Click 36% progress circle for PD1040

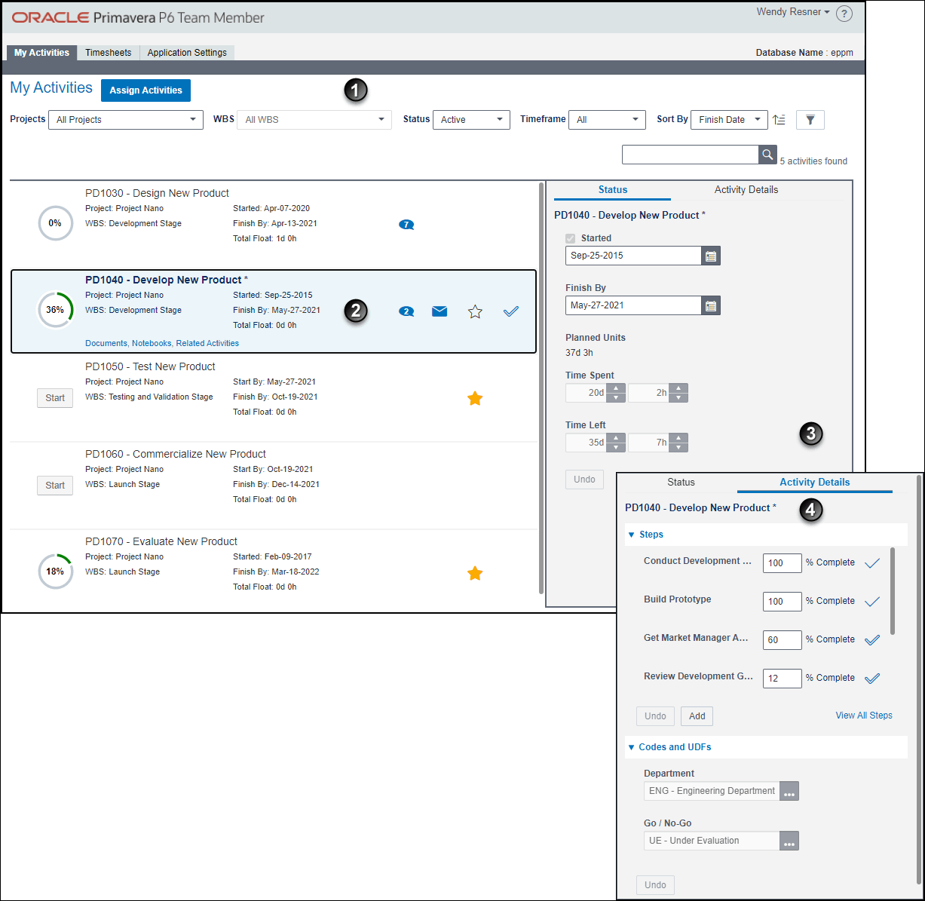55,310
